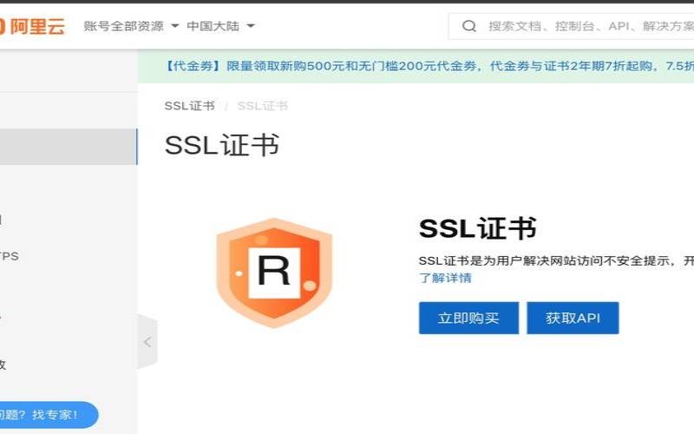Click the search magnifier icon
The height and width of the screenshot is (434, 694).
click(x=469, y=26)
